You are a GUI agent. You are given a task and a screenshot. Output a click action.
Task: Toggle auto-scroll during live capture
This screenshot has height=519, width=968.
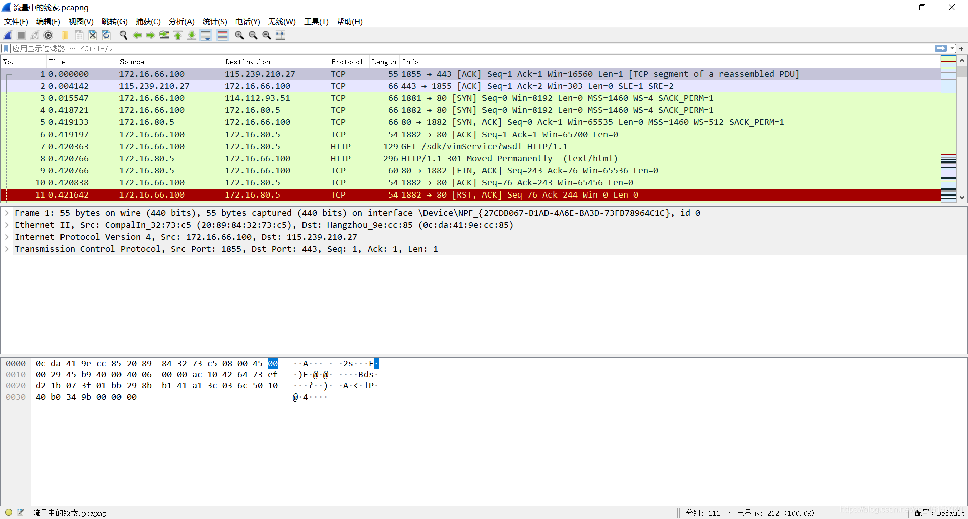click(x=206, y=35)
